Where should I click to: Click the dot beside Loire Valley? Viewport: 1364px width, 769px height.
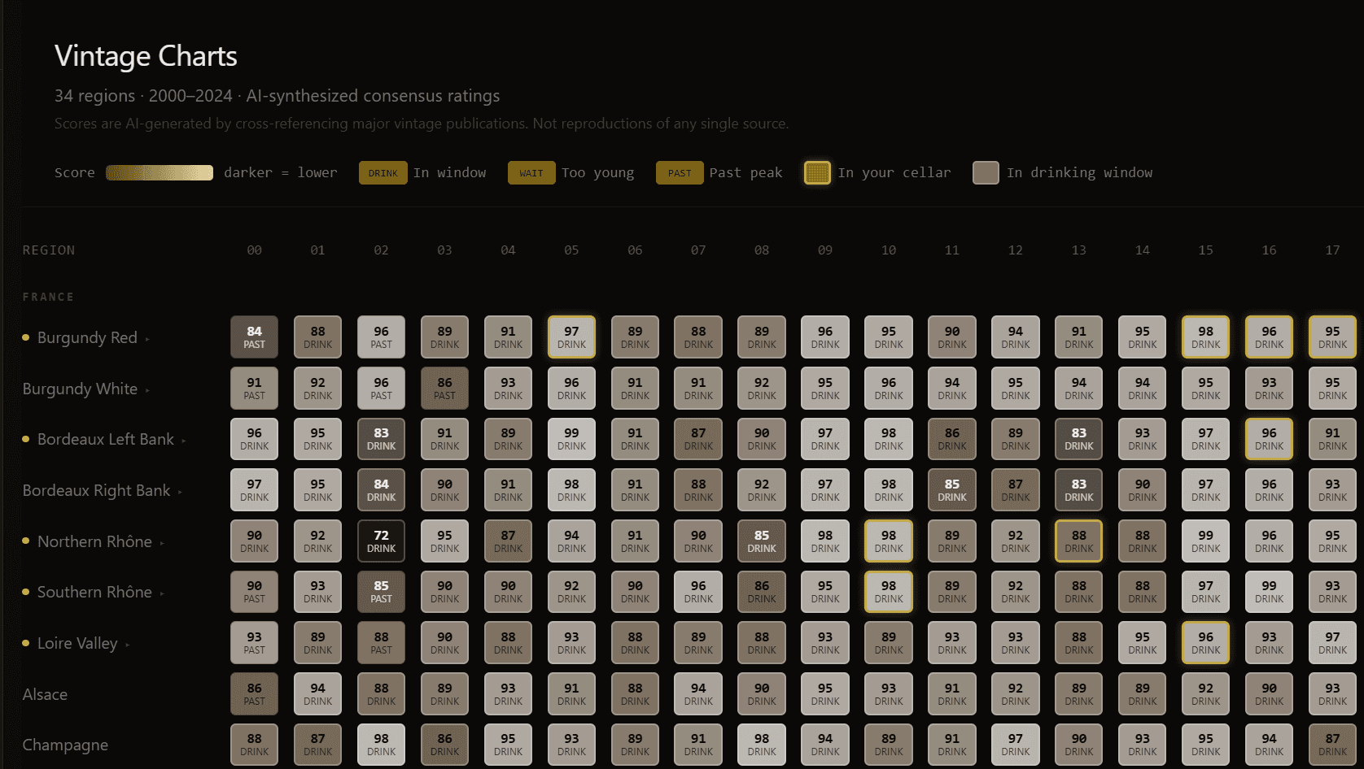[x=24, y=644]
